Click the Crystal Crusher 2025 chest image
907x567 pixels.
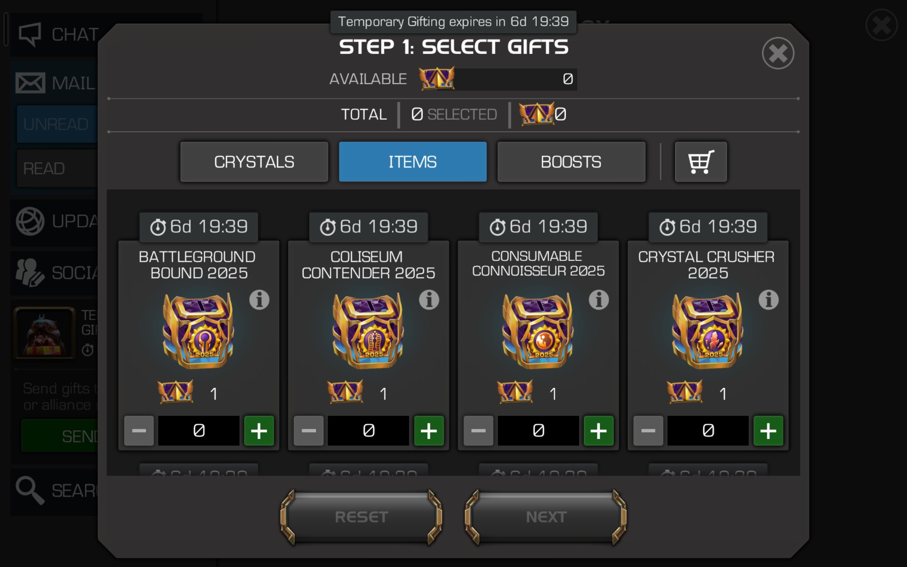click(x=707, y=331)
